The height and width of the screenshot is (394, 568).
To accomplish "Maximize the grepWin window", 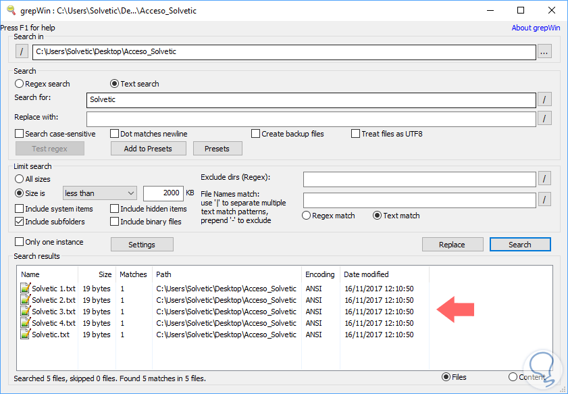I will click(x=521, y=10).
